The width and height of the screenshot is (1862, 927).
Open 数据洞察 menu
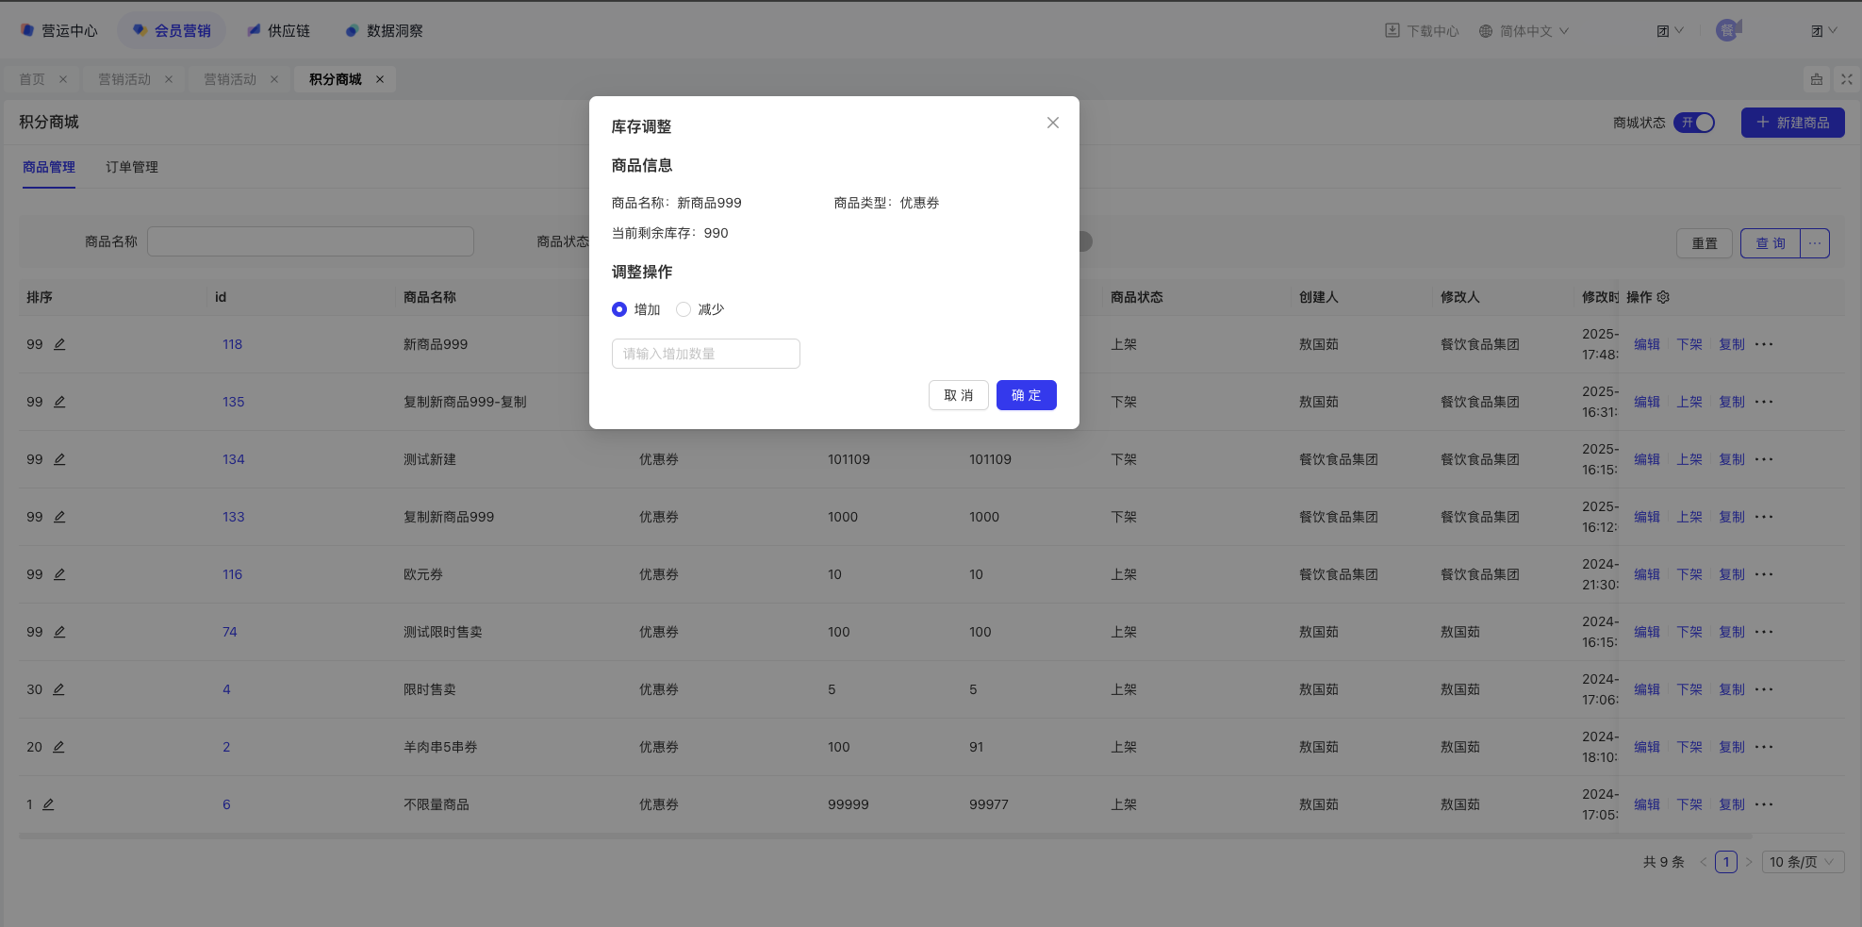[384, 31]
